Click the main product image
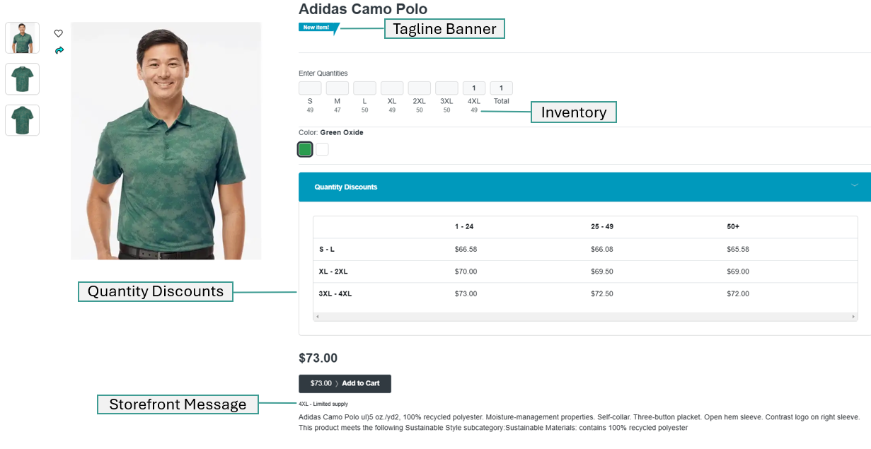The height and width of the screenshot is (449, 871). click(x=166, y=141)
